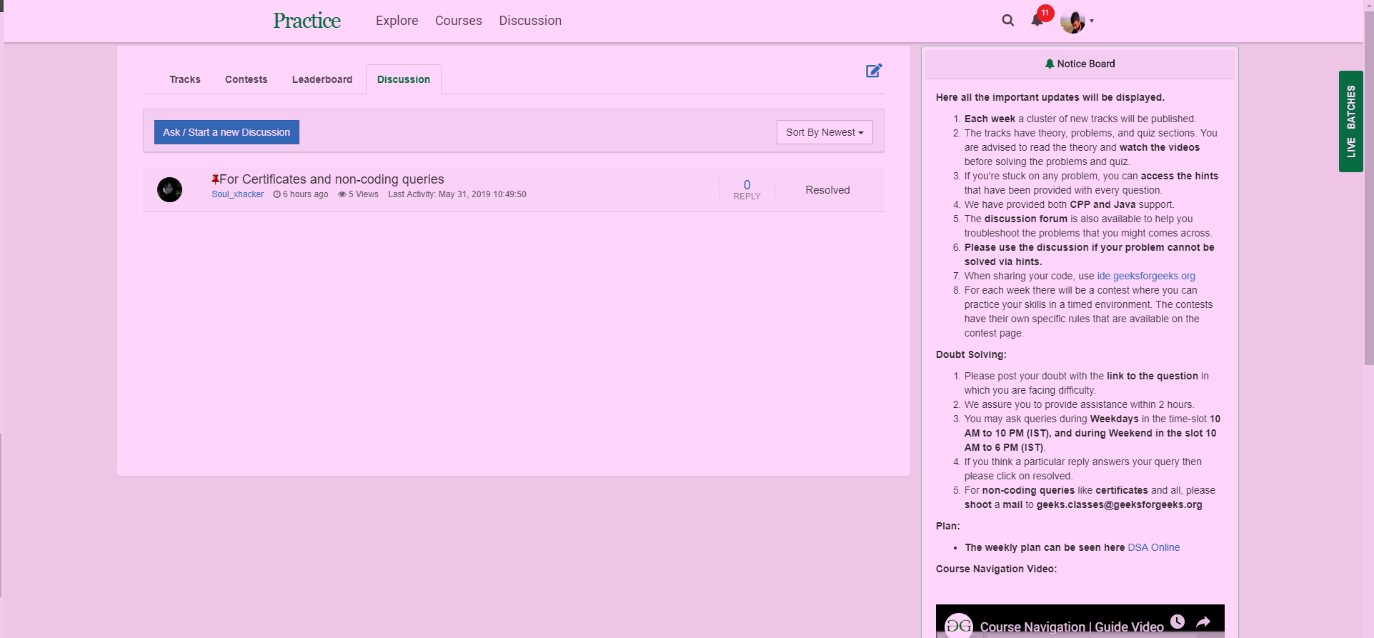Go to Courses in top navigation

coord(459,21)
